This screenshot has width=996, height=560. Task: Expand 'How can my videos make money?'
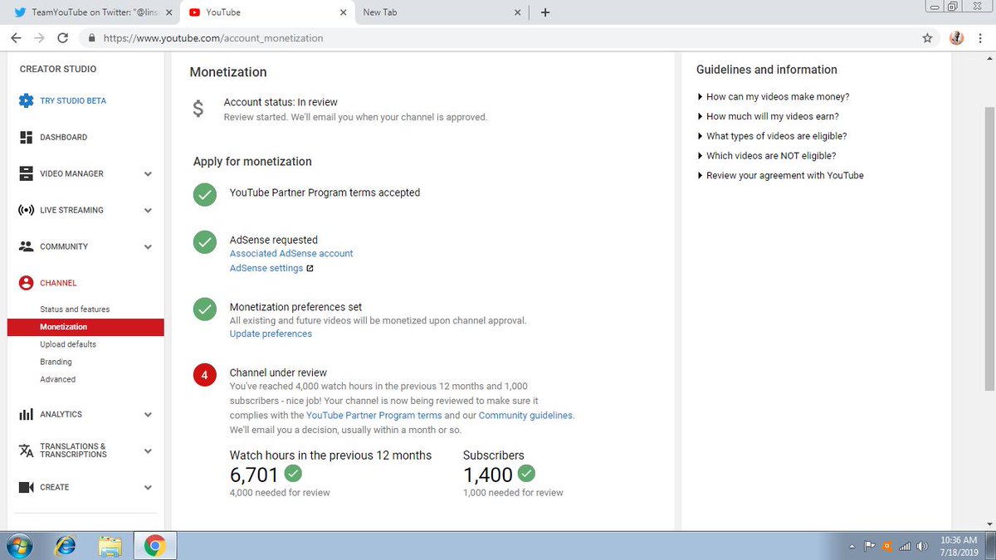773,97
